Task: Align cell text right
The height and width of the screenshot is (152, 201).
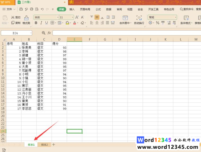Action: pos(102,23)
